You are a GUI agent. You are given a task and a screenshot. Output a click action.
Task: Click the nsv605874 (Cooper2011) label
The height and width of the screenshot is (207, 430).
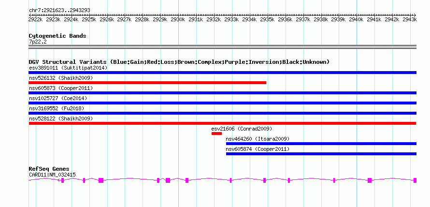258,149
